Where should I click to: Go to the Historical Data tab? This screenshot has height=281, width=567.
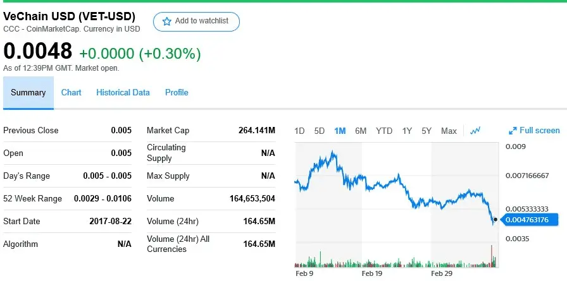pos(123,93)
